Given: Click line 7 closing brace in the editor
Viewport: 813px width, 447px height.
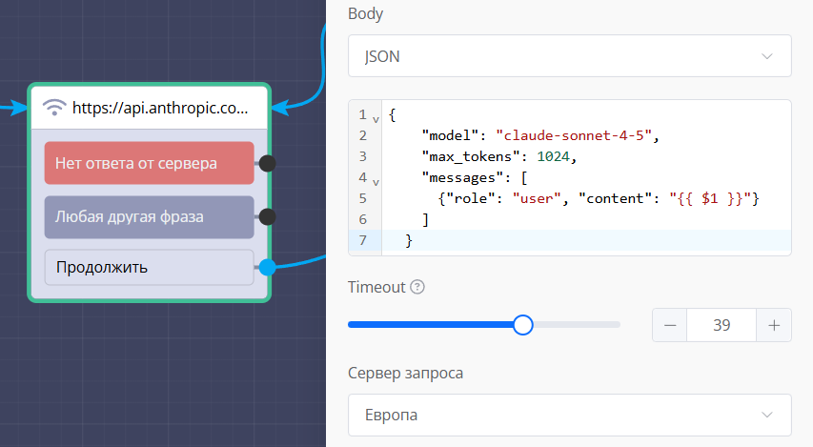Looking at the screenshot, I should coord(409,241).
